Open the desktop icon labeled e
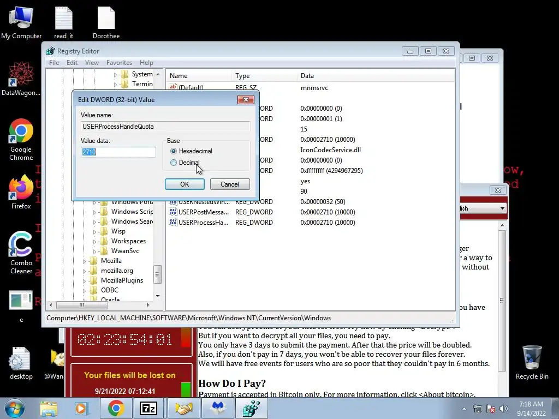559x419 pixels. pos(21,307)
